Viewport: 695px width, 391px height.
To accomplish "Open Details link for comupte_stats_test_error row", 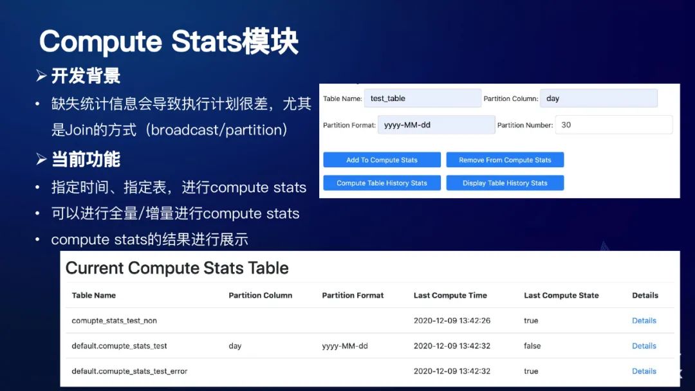I will point(644,371).
